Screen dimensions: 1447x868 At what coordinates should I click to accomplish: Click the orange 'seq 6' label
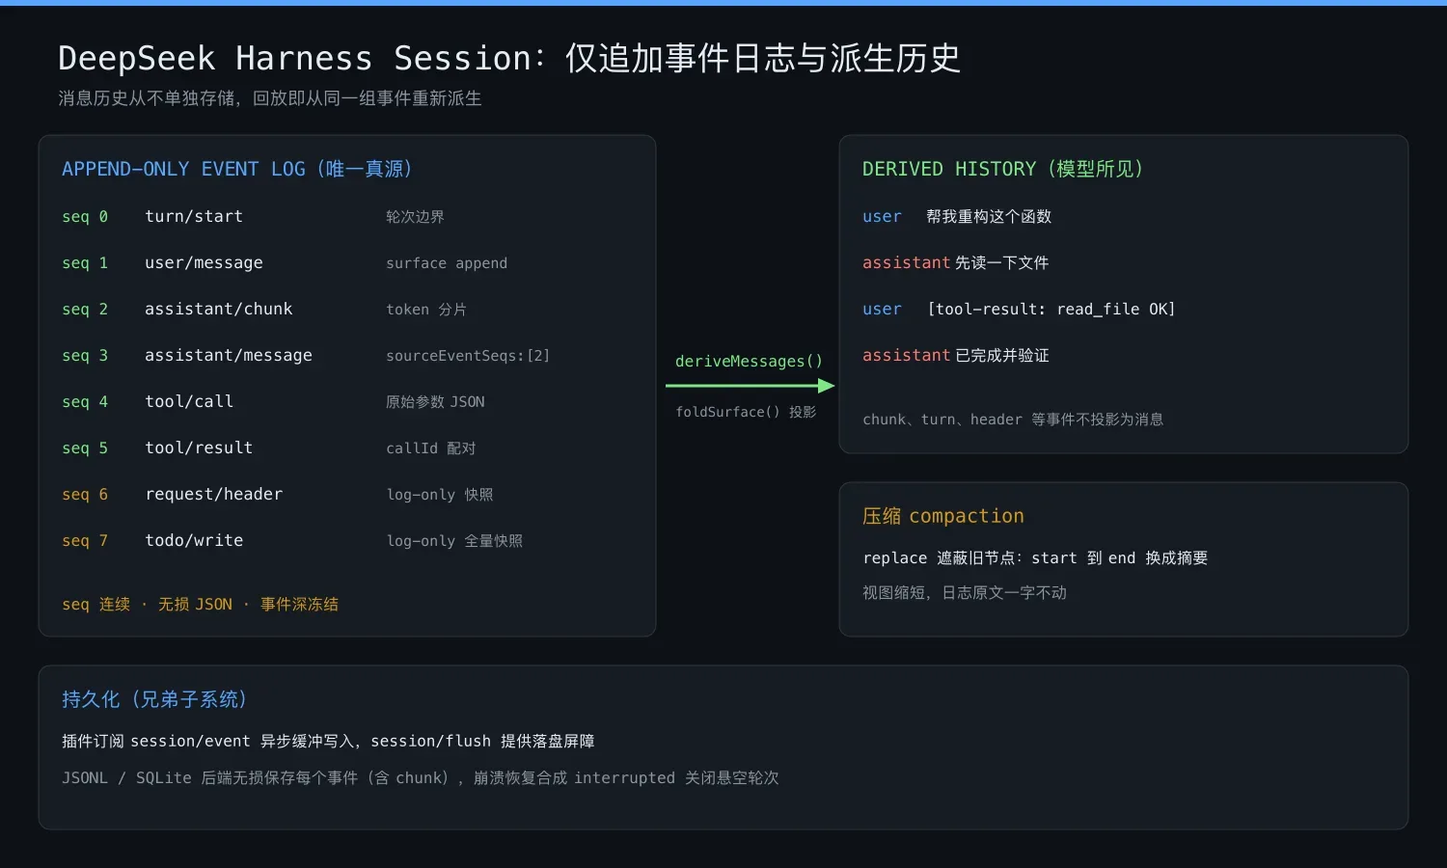(85, 495)
